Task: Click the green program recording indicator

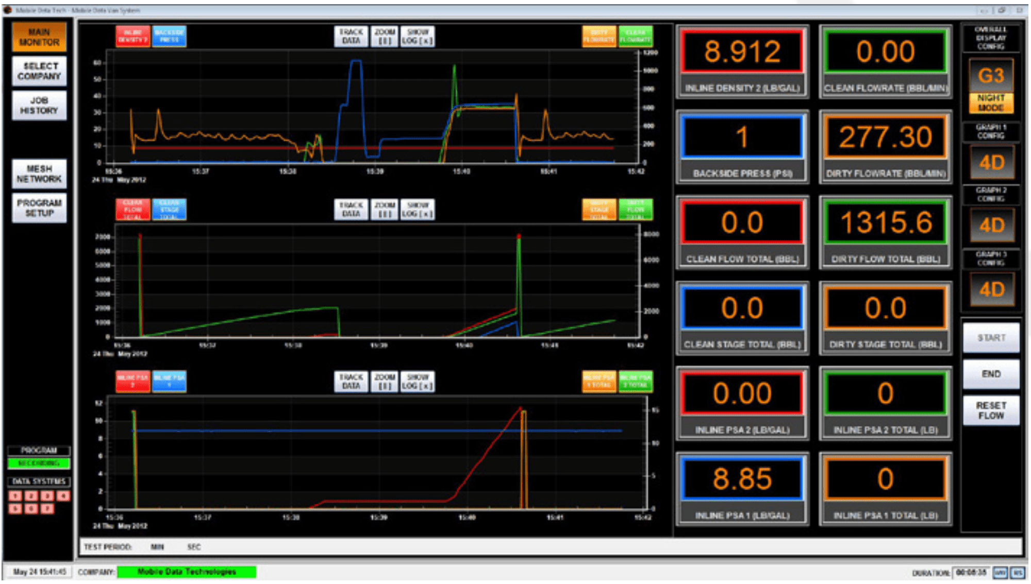Action: [39, 463]
